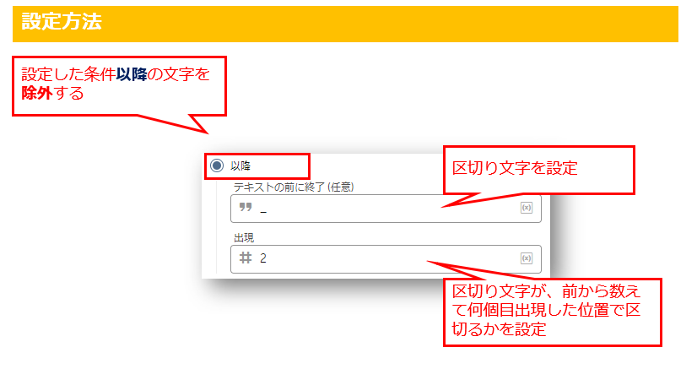Image resolution: width=697 pixels, height=369 pixels.
Task: Click the 出現 input field
Action: coord(386,258)
